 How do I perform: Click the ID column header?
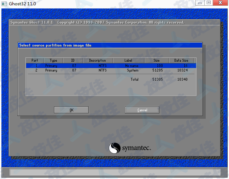click(73, 61)
